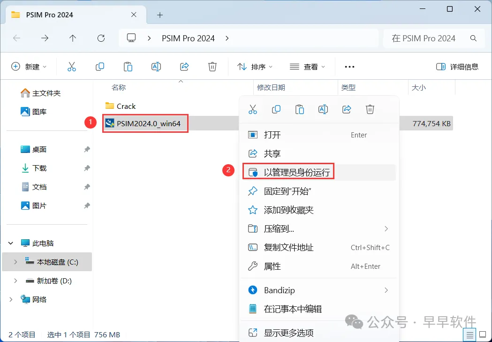The width and height of the screenshot is (492, 342).
Task: Switch to large thumbnails view icon
Action: tap(483, 335)
